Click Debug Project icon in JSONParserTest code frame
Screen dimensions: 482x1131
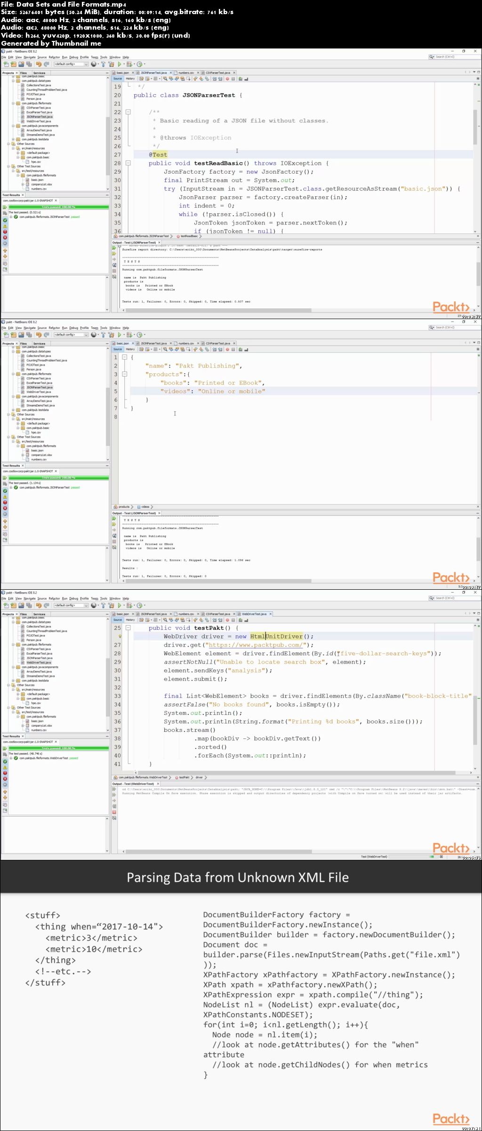point(130,64)
